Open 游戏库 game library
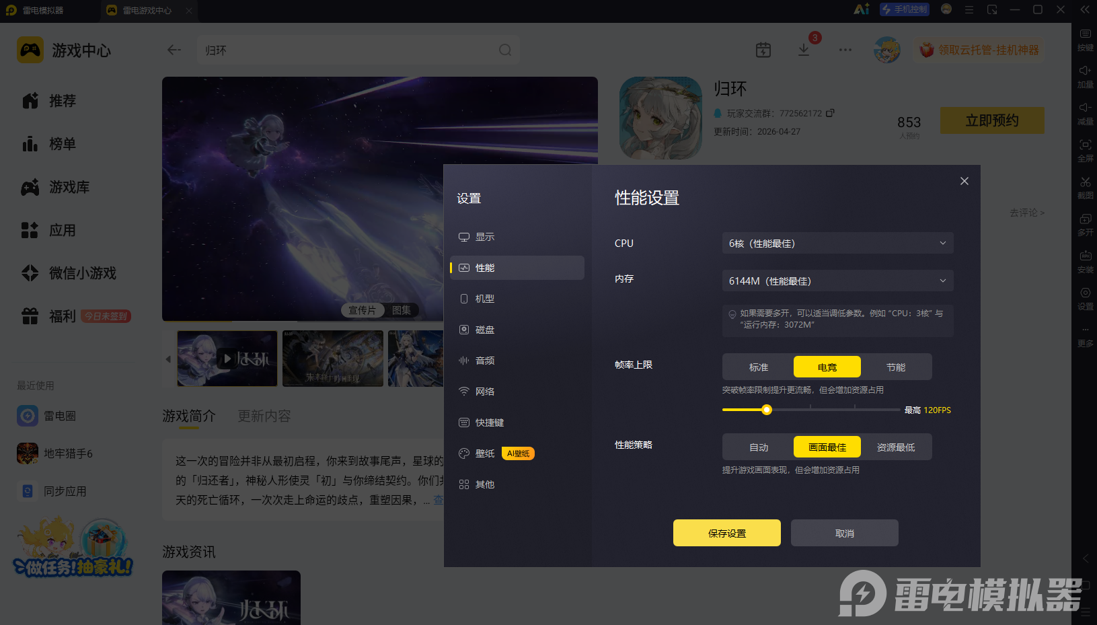1097x625 pixels. coord(55,187)
